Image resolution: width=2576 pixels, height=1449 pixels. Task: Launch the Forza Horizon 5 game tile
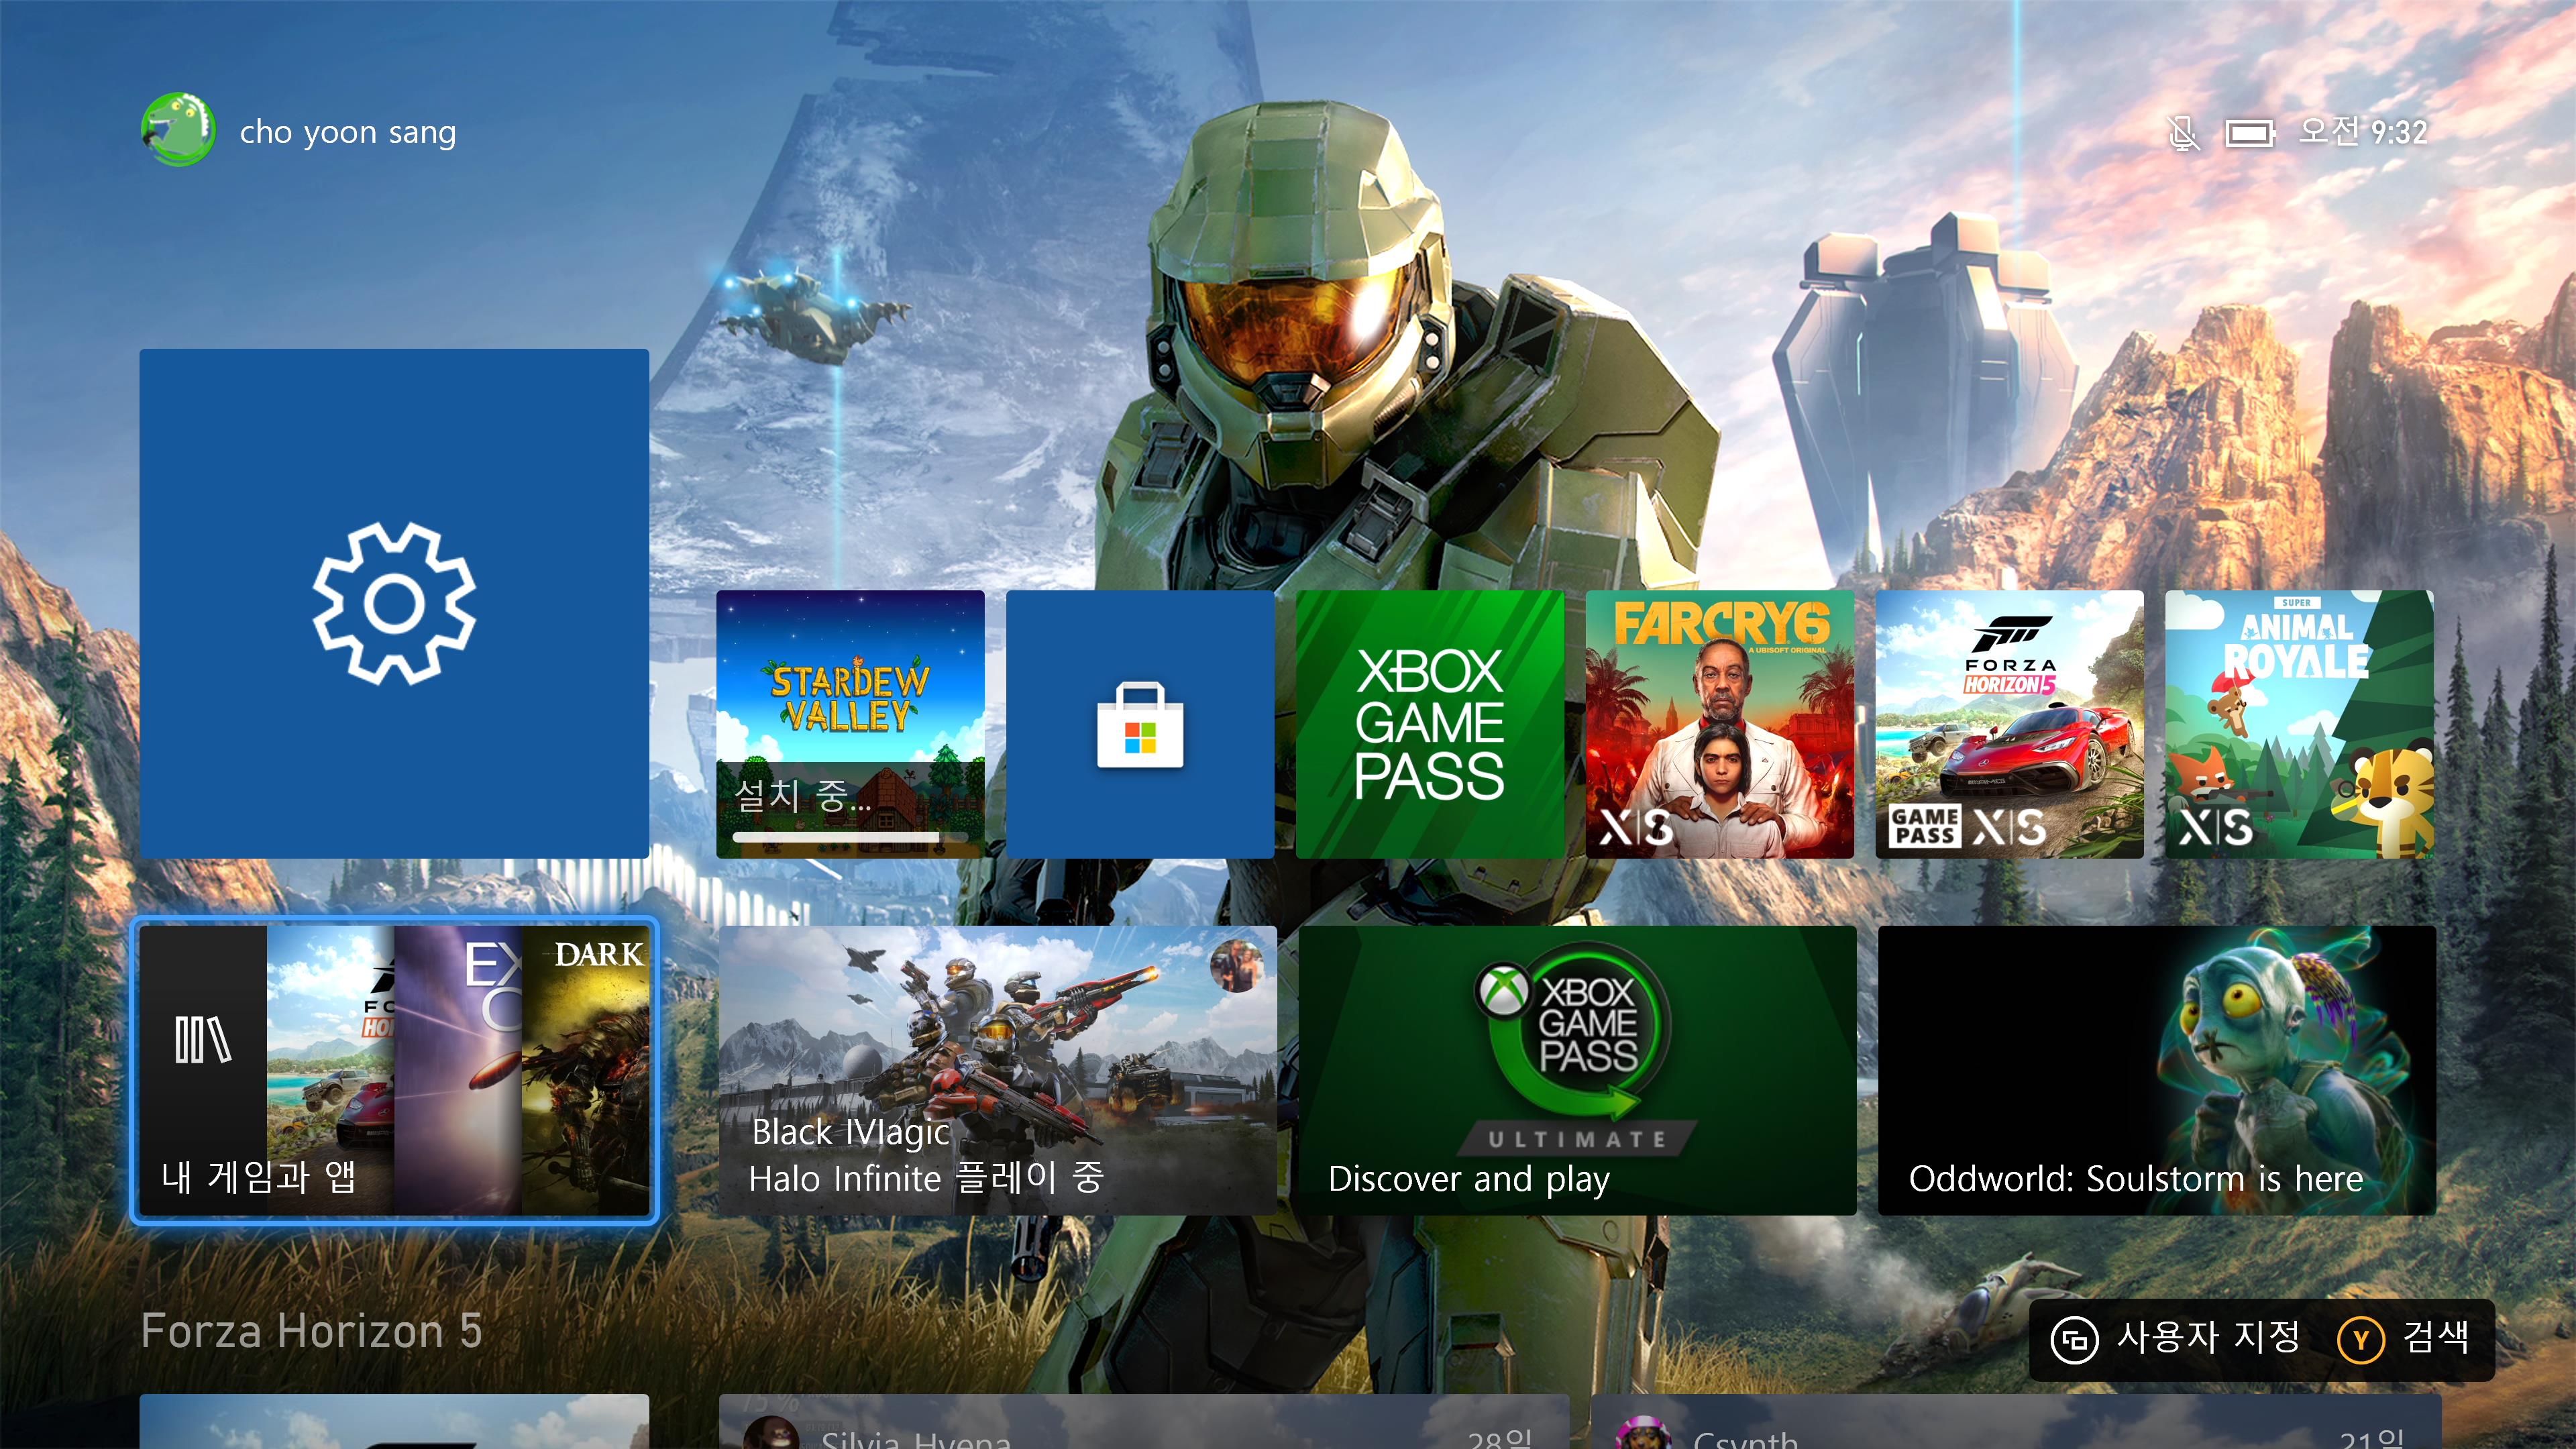2010,724
